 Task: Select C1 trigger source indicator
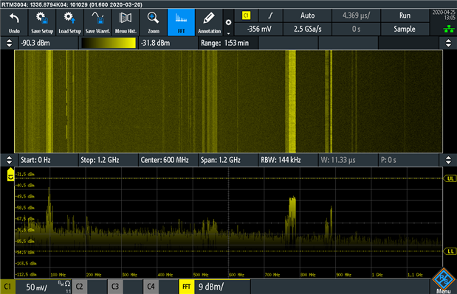[x=247, y=15]
